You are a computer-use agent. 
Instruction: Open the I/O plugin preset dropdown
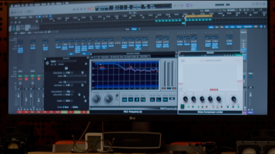[x=63, y=61]
